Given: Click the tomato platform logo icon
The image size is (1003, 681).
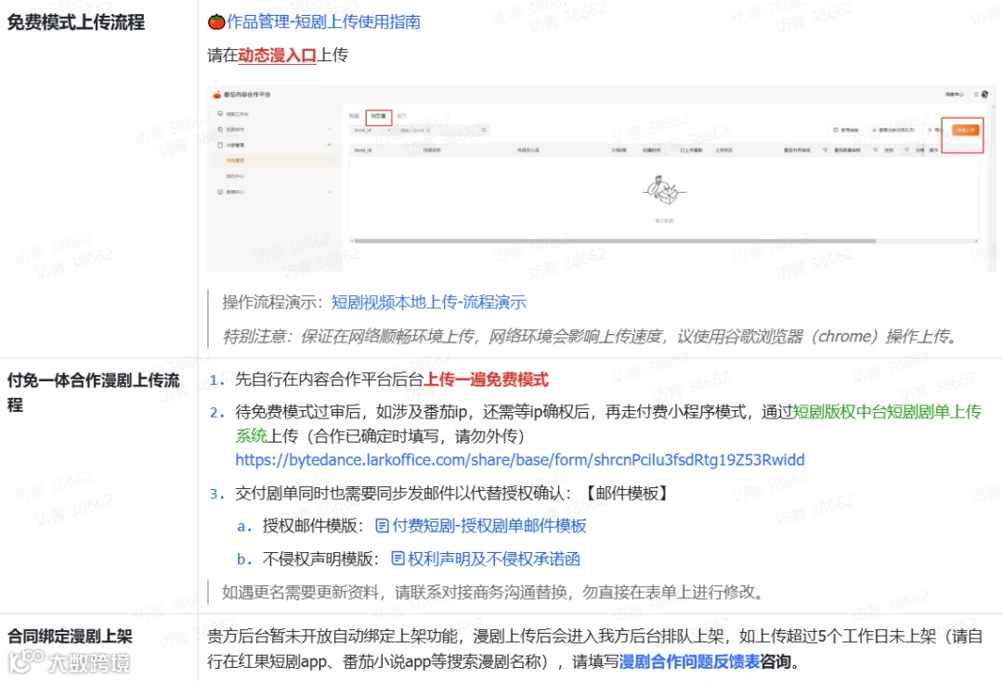Looking at the screenshot, I should click(217, 95).
